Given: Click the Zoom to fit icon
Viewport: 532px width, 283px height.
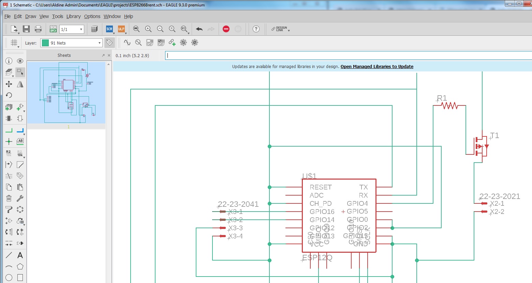Looking at the screenshot, I should tap(136, 29).
